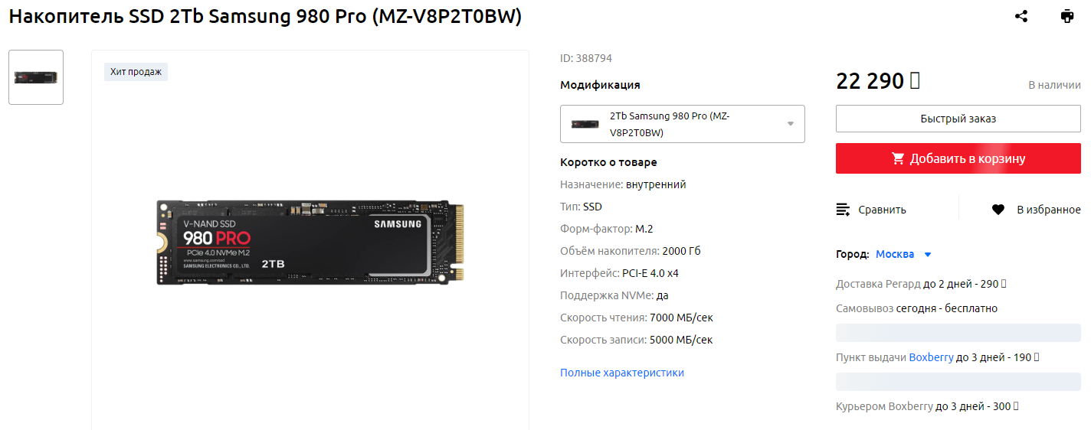Expand the Москва city selector arrow
1091x430 pixels.
pyautogui.click(x=928, y=254)
